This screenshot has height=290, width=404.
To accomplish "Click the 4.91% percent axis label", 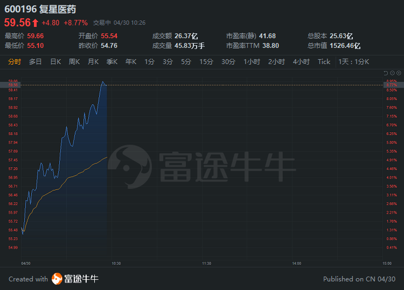I will (392, 160).
